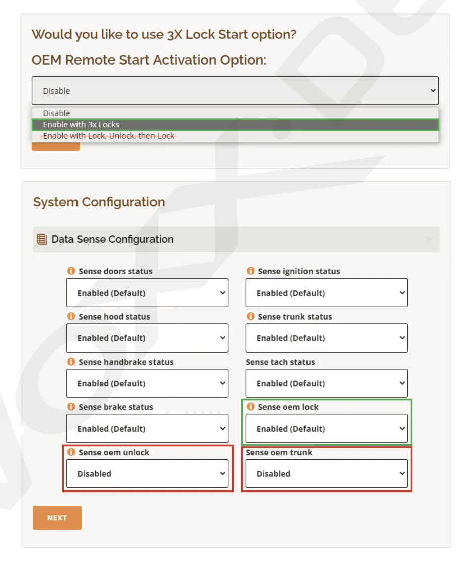Click info icon beside Sense handbrake status
The image size is (460, 561).
[71, 362]
